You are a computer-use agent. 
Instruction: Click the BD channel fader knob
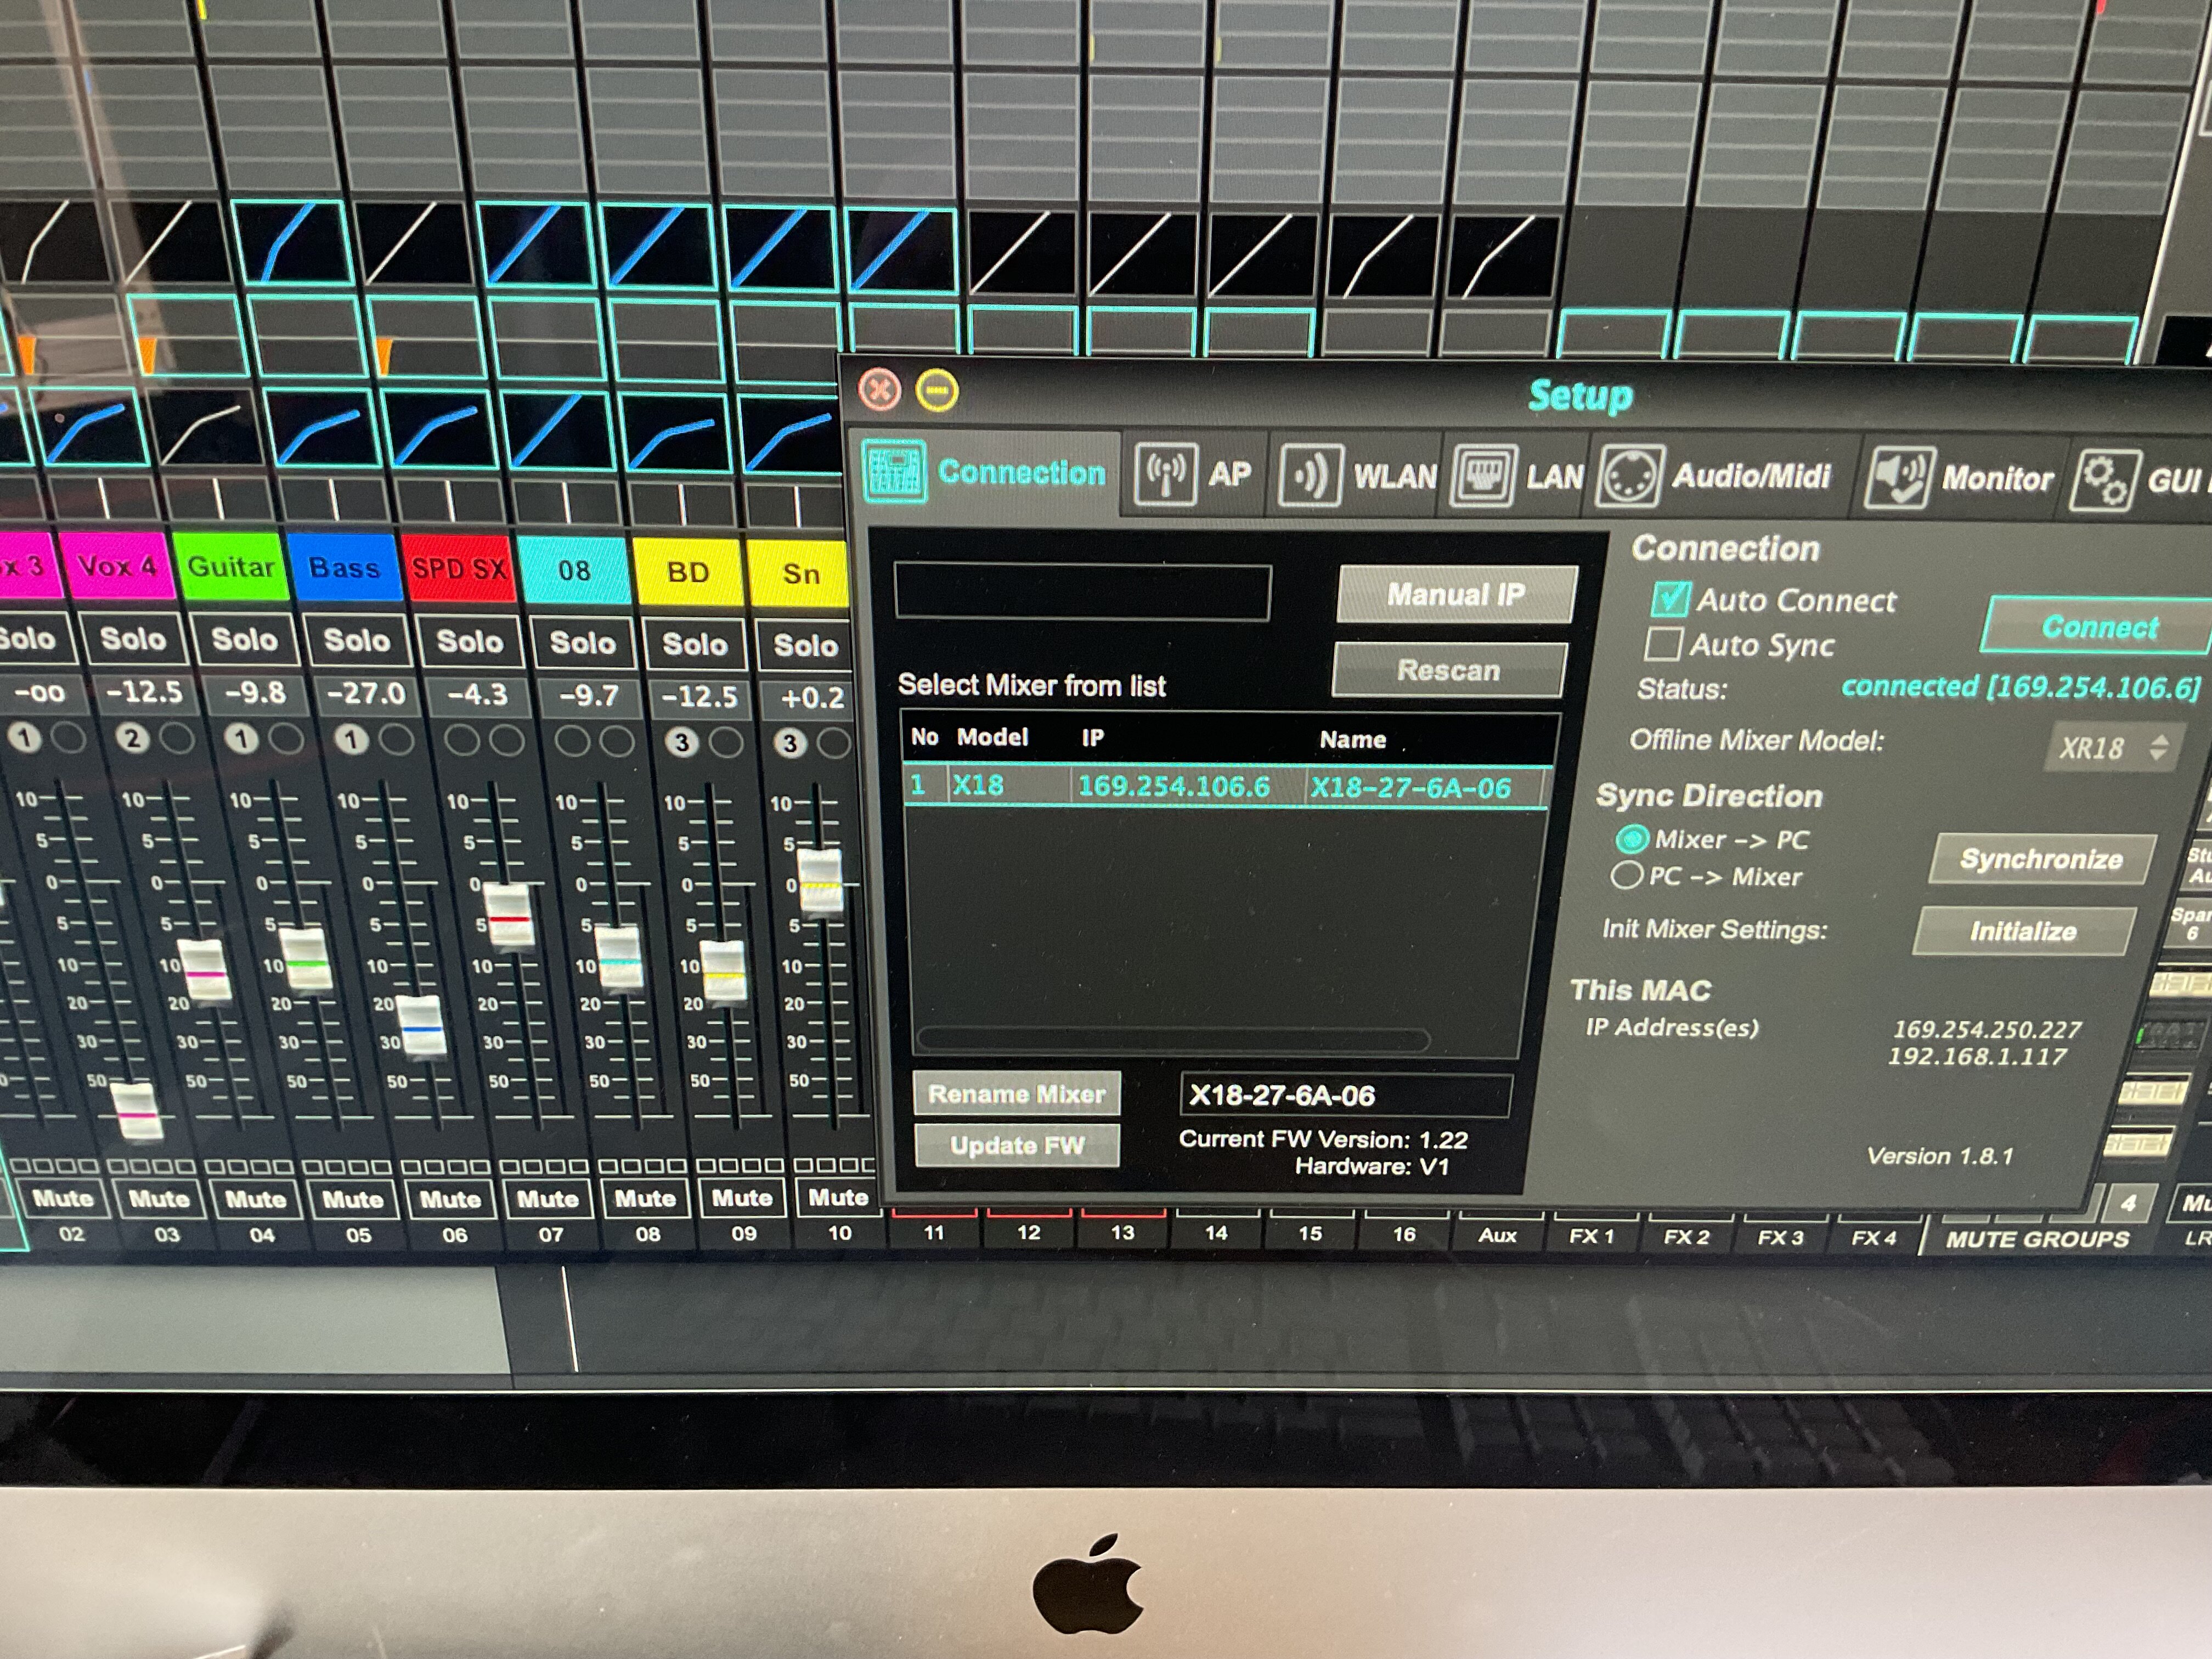pyautogui.click(x=723, y=970)
